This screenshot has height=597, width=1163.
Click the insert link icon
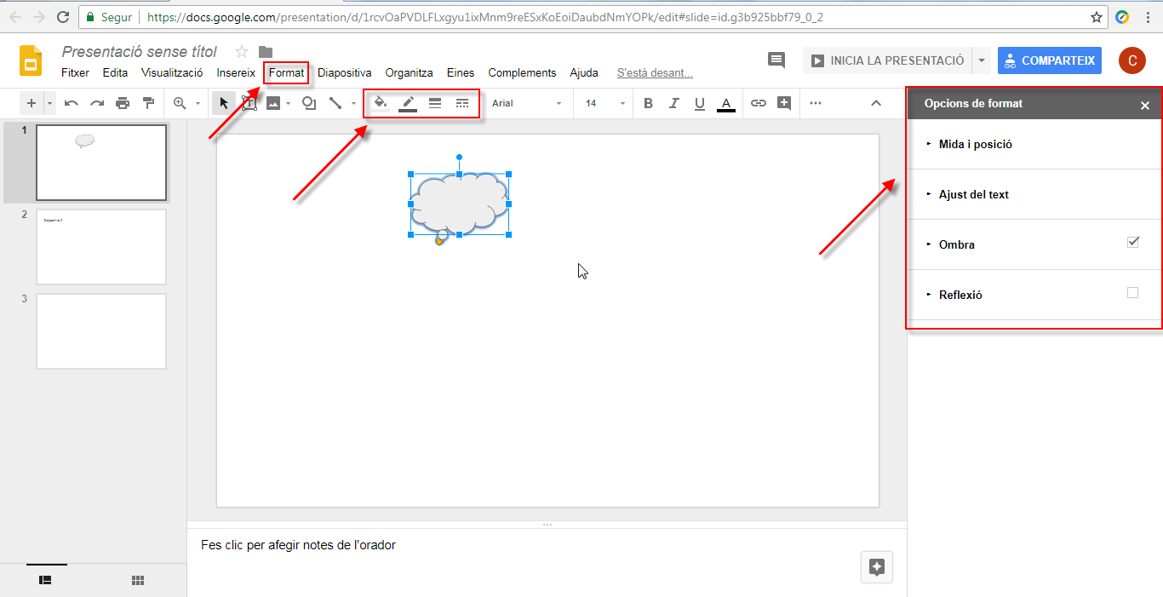click(758, 103)
